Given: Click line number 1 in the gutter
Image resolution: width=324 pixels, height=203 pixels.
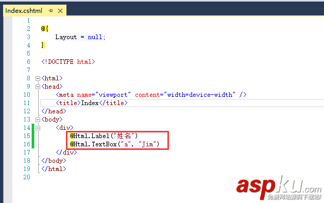Looking at the screenshot, I should tap(28, 21).
